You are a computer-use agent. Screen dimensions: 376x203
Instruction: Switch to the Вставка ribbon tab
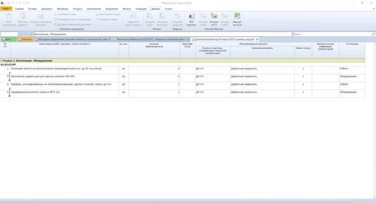coord(32,9)
